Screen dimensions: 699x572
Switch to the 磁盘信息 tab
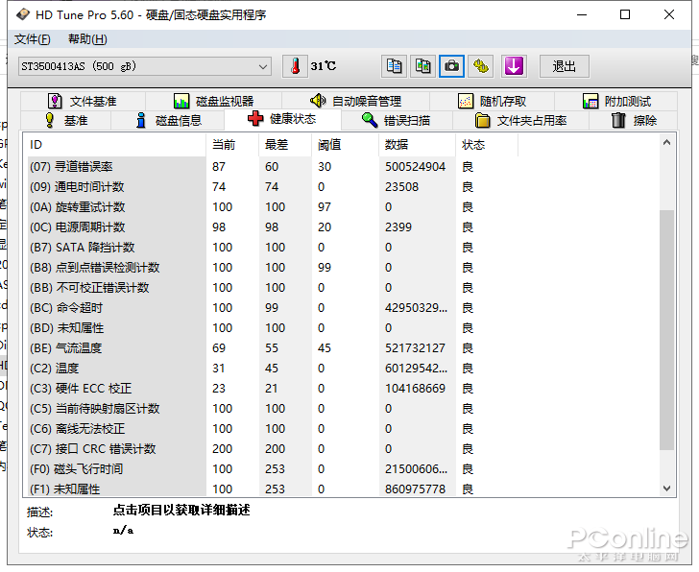pyautogui.click(x=169, y=120)
